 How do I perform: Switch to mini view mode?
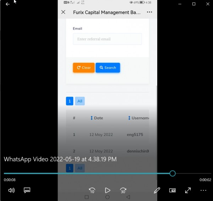(173, 190)
